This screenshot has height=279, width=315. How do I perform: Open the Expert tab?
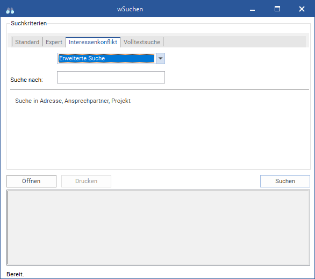[54, 42]
